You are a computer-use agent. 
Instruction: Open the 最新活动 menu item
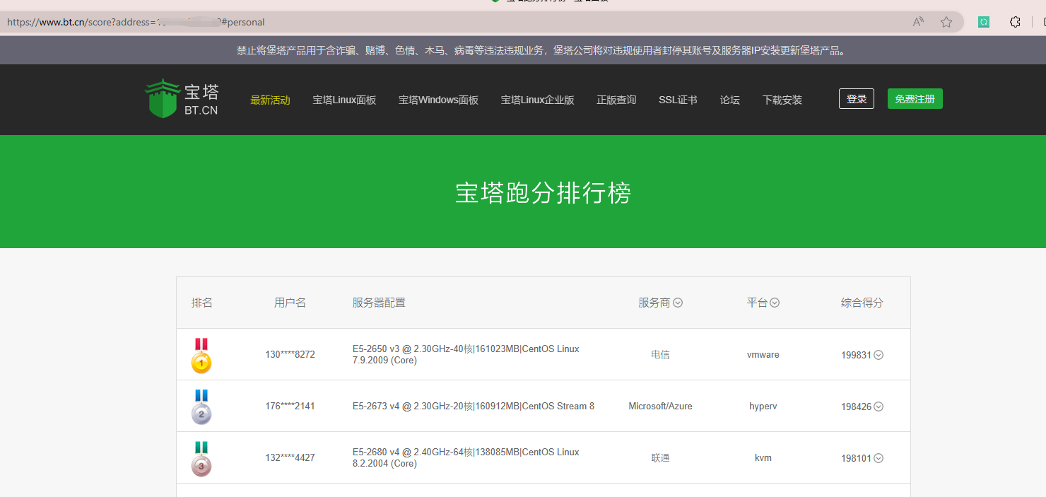pyautogui.click(x=270, y=100)
